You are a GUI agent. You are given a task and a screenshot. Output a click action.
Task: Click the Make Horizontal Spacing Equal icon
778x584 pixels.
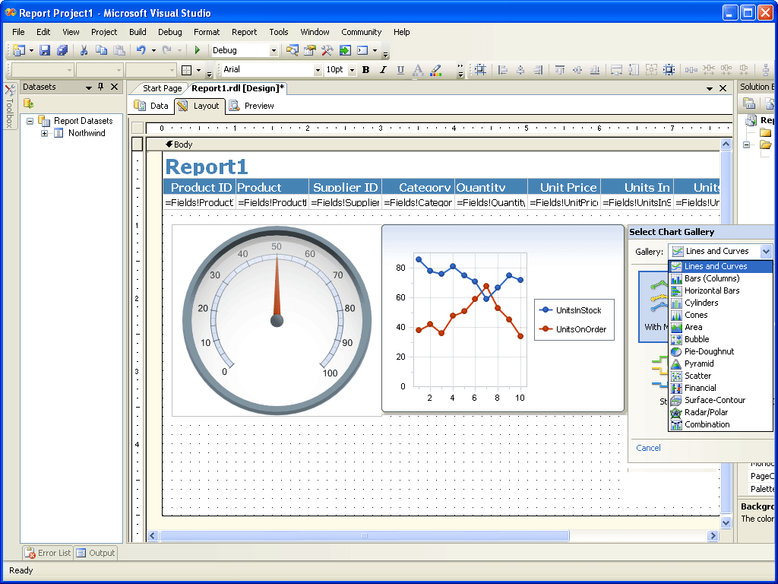(x=691, y=70)
